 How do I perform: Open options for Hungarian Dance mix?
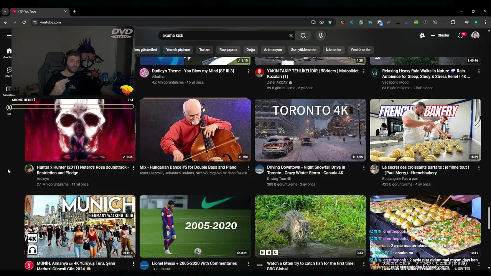[x=249, y=168]
